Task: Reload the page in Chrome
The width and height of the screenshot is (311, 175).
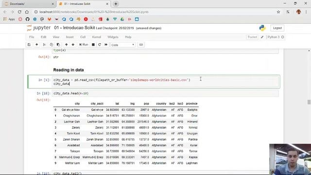Action: (x=19, y=12)
